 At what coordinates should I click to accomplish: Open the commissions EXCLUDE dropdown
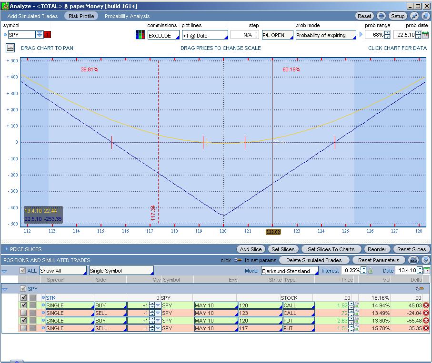click(x=163, y=36)
